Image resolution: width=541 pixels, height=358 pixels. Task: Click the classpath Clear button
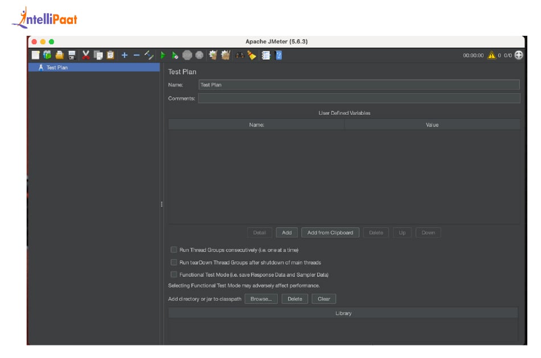pos(323,299)
